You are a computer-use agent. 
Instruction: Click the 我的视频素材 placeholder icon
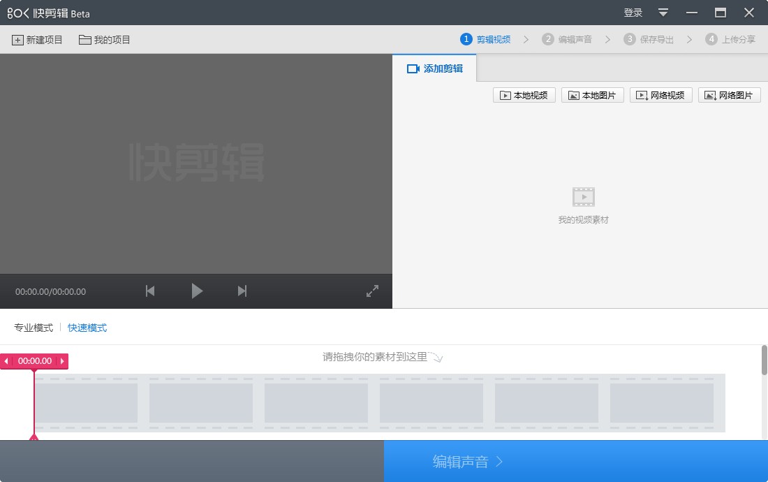[583, 198]
